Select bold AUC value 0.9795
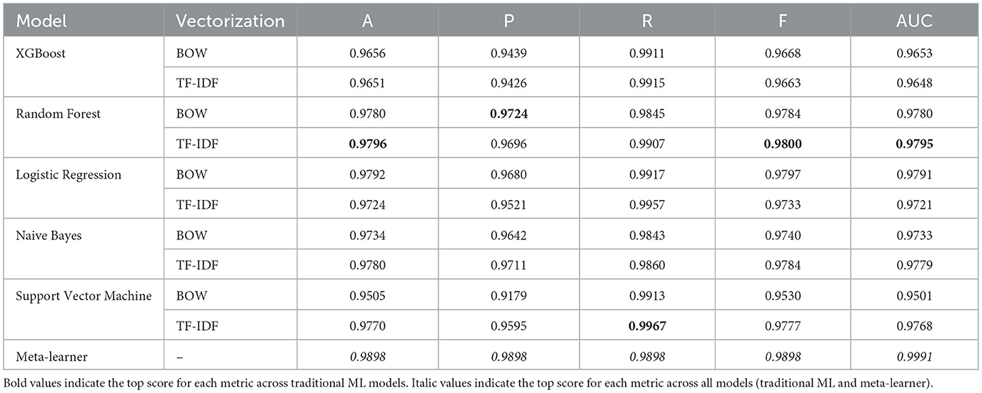 (915, 144)
